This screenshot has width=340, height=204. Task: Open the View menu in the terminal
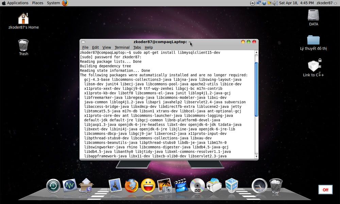coord(107,47)
